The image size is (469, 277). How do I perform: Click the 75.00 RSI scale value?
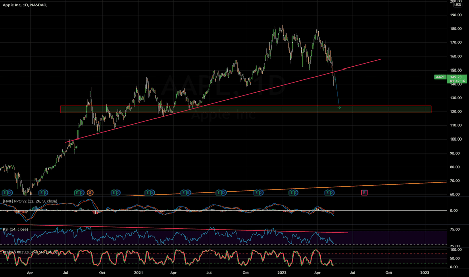[455, 229]
